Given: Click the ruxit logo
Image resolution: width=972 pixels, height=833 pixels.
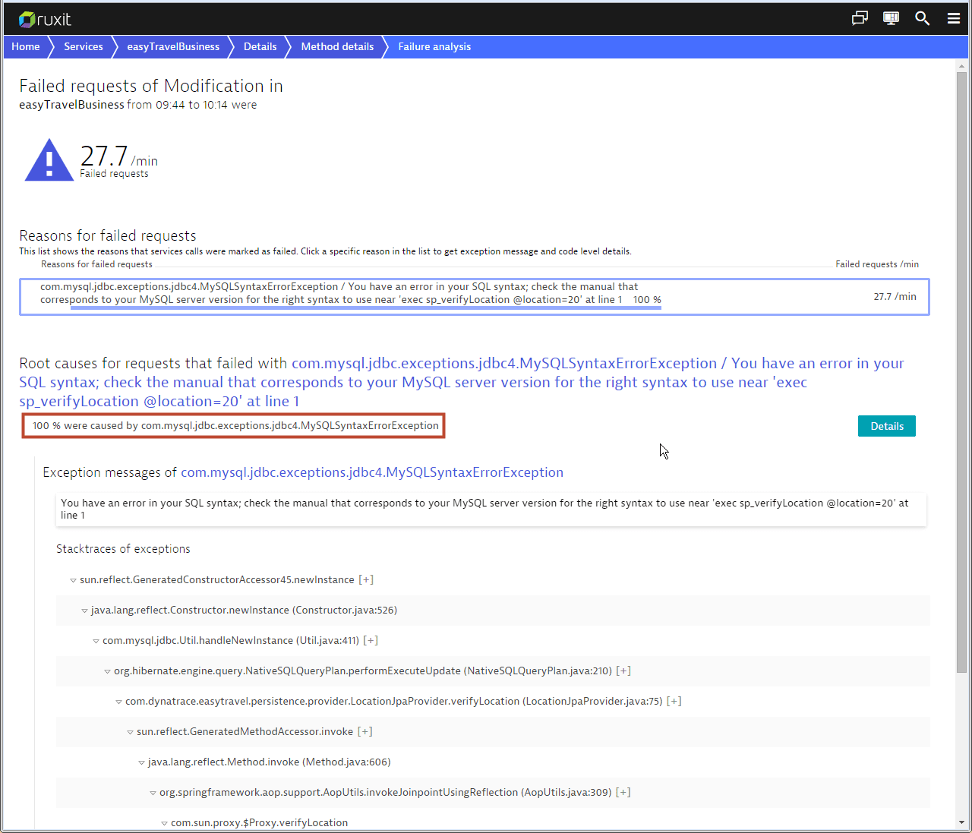Looking at the screenshot, I should point(45,19).
